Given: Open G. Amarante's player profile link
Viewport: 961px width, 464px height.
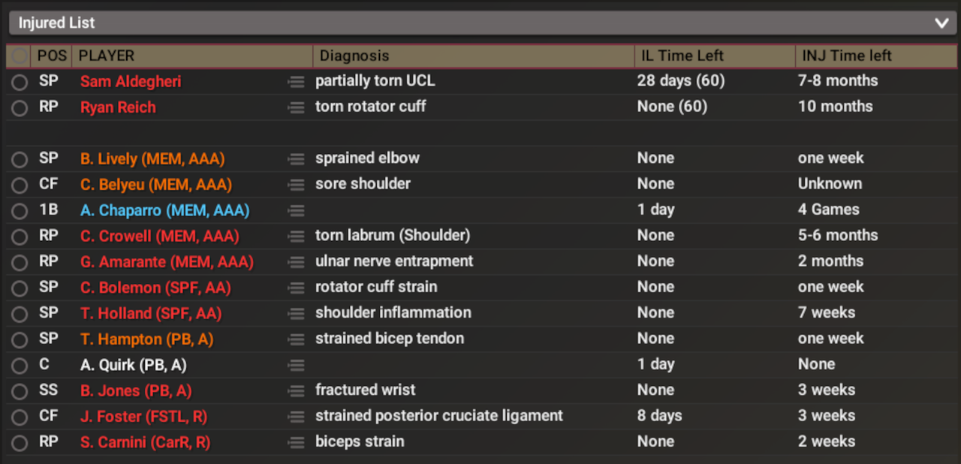Looking at the screenshot, I should (167, 262).
